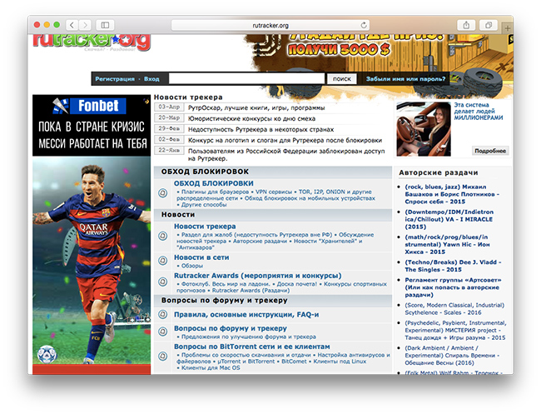Open Dee J. Vladd - The Singles release
Screen dimensions: 541x414
453,266
